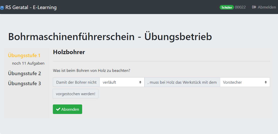Image resolution: width=278 pixels, height=134 pixels.
Task: Switch to Übungsstufe 2
Action: coord(25,73)
